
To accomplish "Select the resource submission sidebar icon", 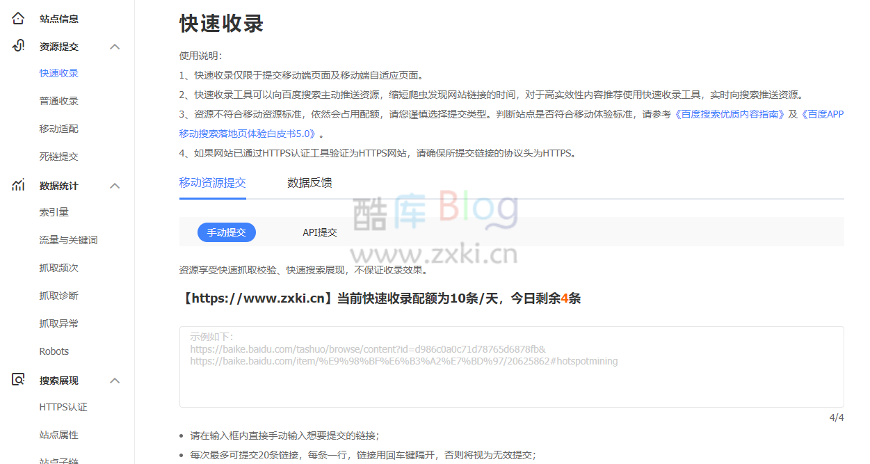I will tap(17, 46).
